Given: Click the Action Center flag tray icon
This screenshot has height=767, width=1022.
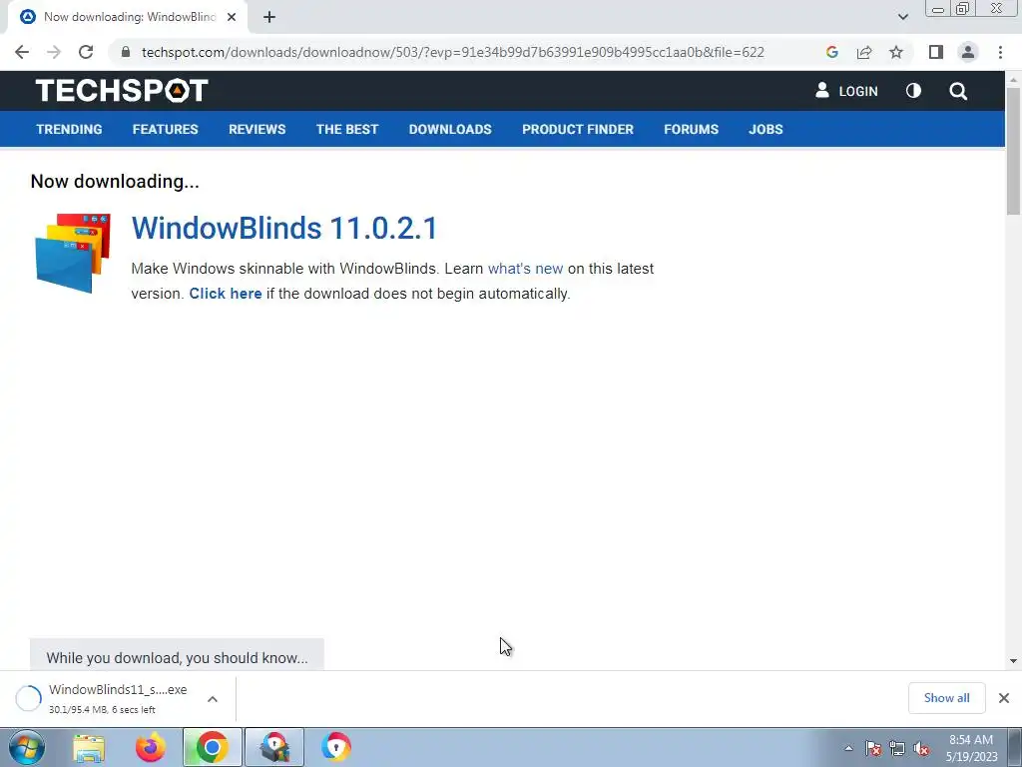Looking at the screenshot, I should tap(873, 748).
